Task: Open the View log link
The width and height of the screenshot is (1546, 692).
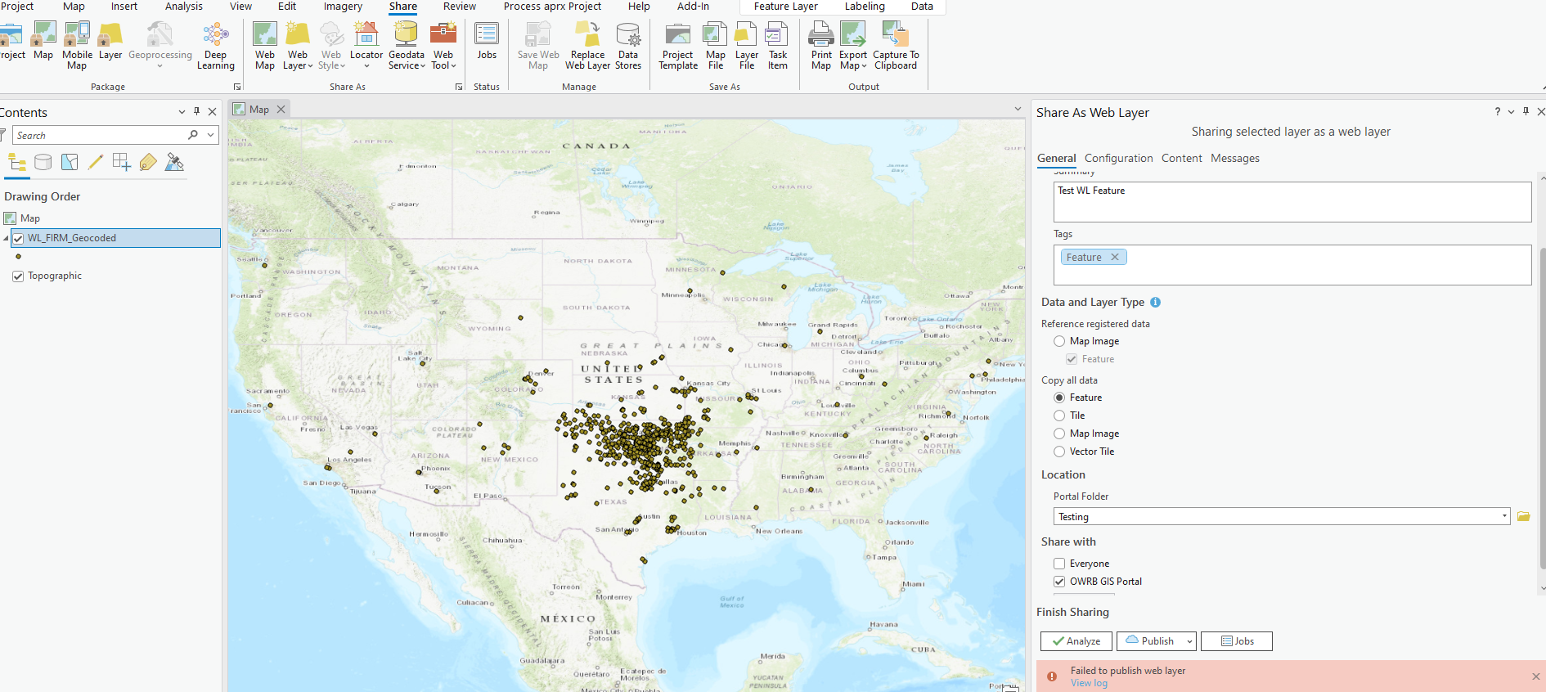Action: pos(1089,683)
